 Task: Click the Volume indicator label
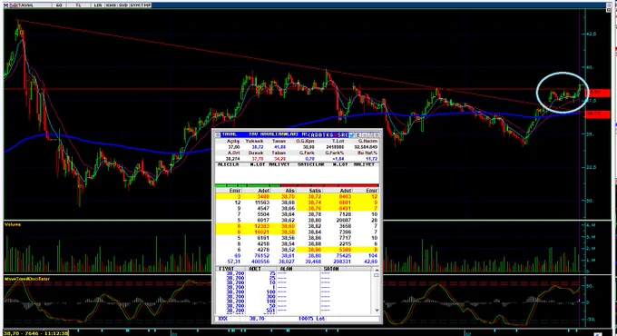[x=12, y=224]
